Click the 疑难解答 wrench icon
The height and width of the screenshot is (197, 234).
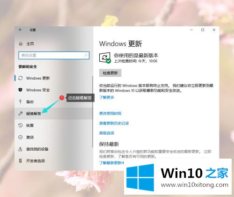point(21,113)
